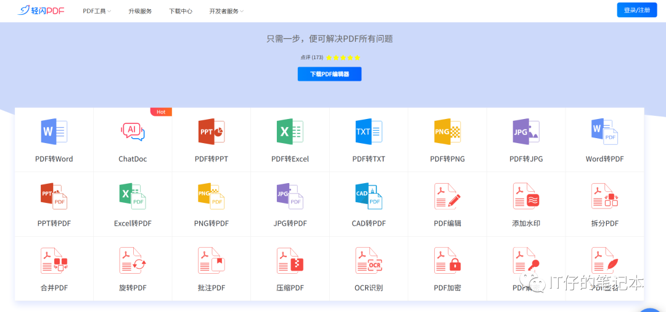
Task: Open the CAD转PDF converter icon
Action: (369, 196)
